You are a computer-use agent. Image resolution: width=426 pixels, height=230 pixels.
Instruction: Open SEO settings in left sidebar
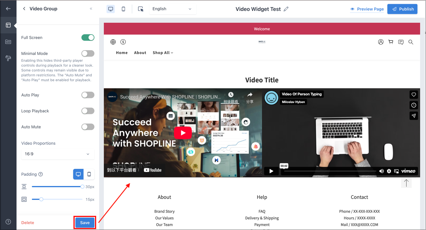point(8,42)
